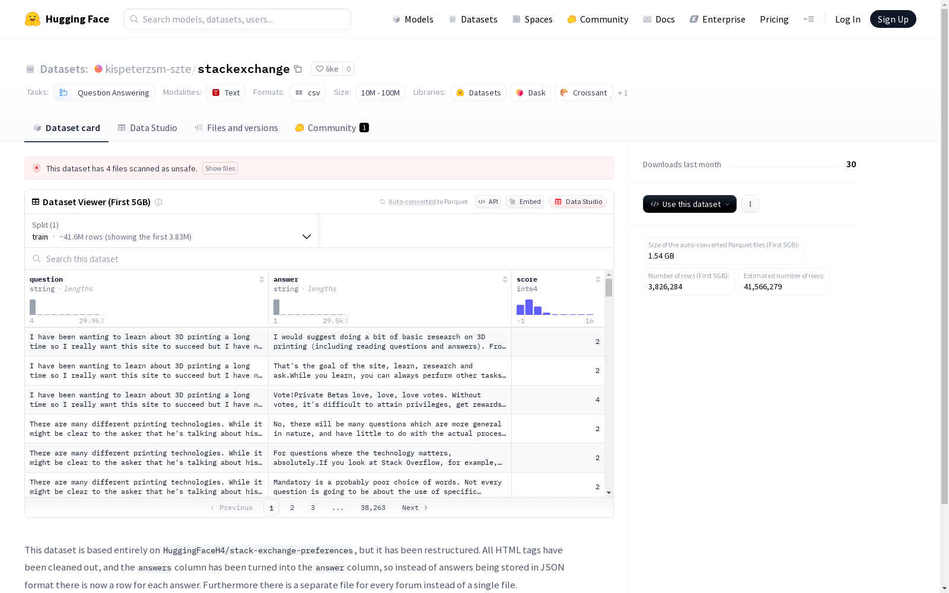Click the kispeterzsm-szte avatar icon

point(98,69)
